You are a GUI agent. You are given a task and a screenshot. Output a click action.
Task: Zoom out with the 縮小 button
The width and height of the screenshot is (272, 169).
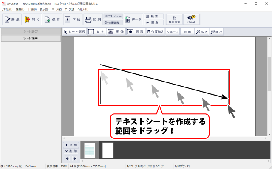(216, 32)
